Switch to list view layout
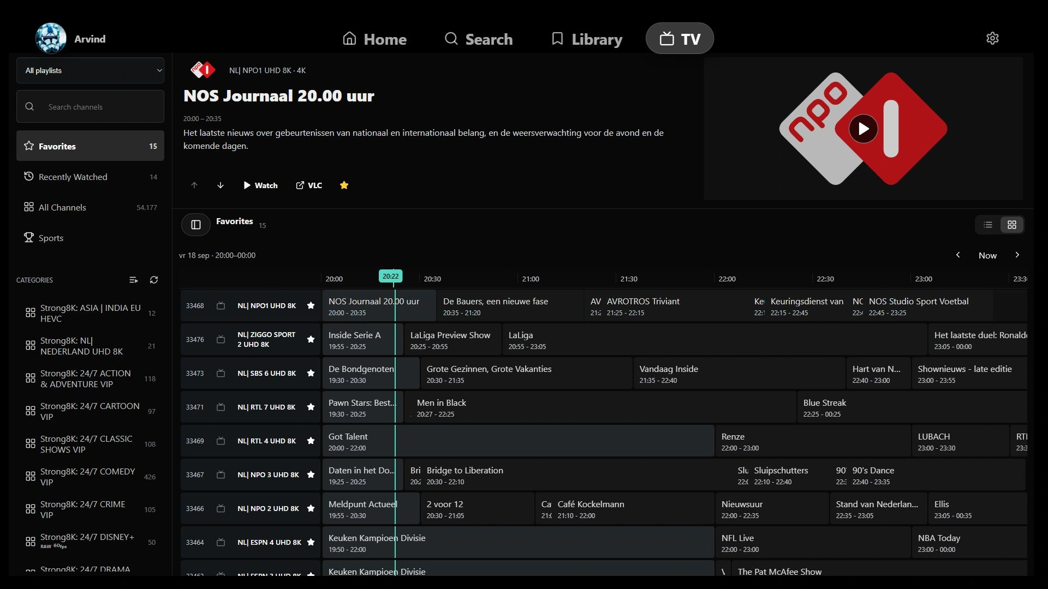Image resolution: width=1048 pixels, height=589 pixels. coord(988,225)
